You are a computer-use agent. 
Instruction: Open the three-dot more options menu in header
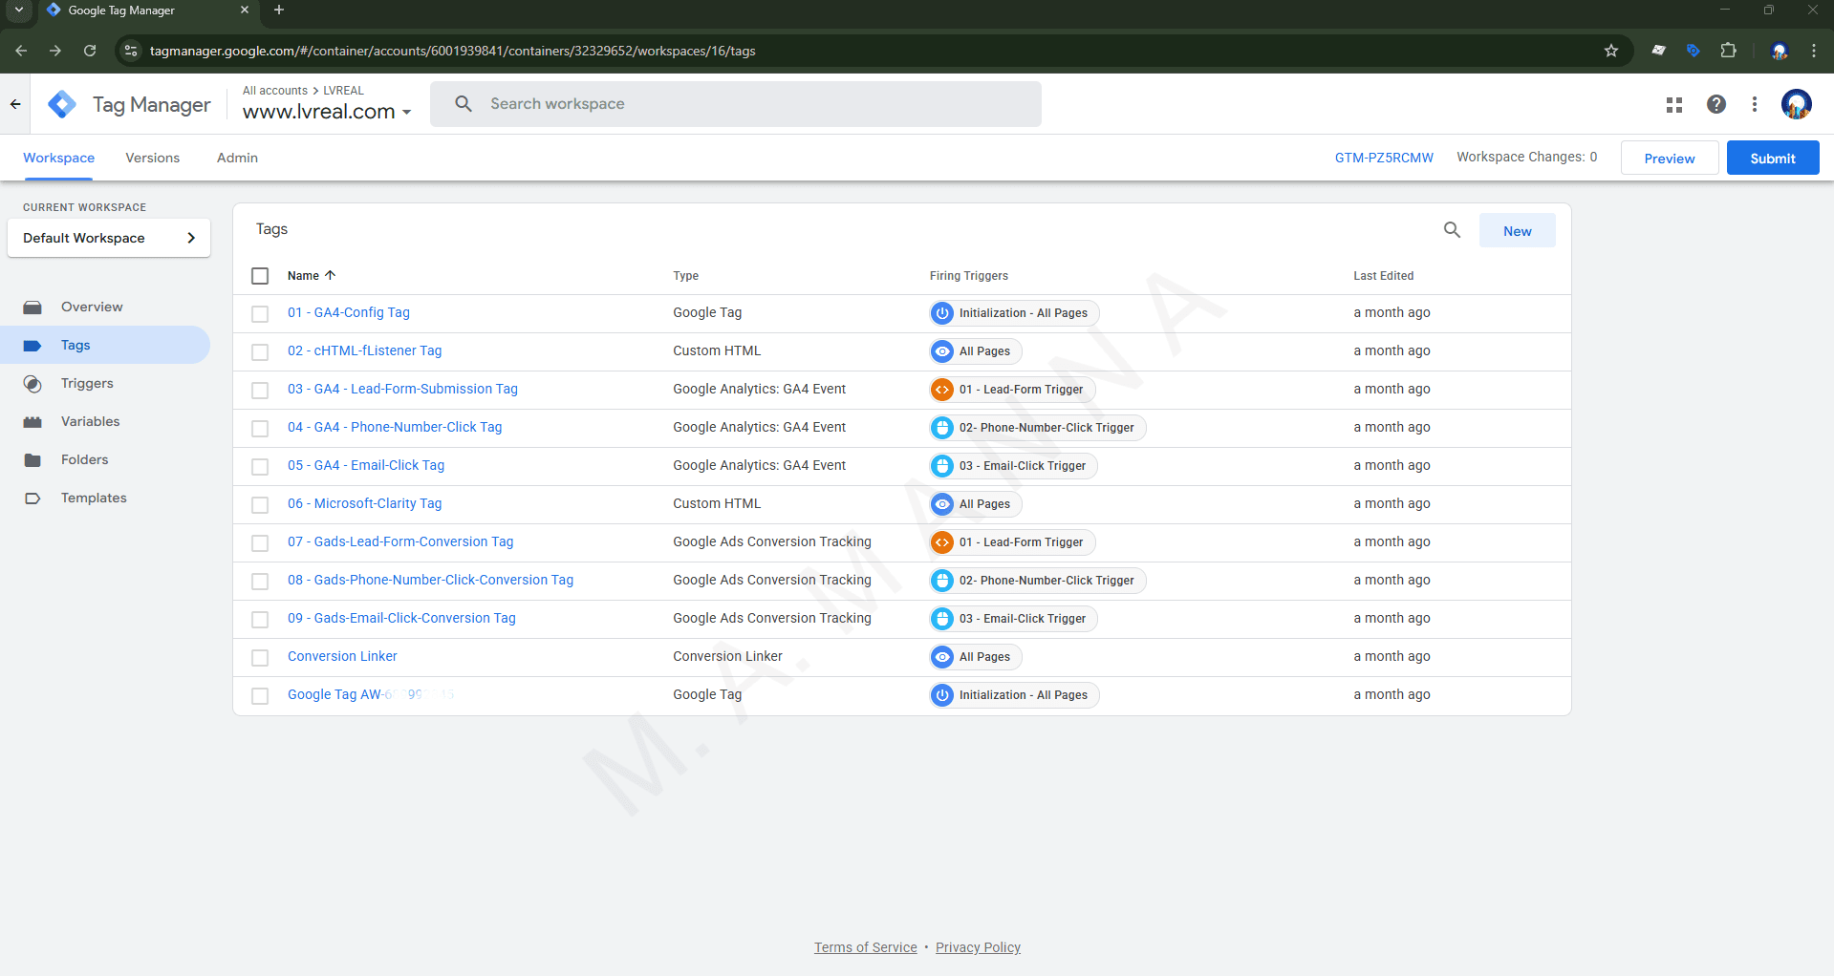(x=1754, y=105)
